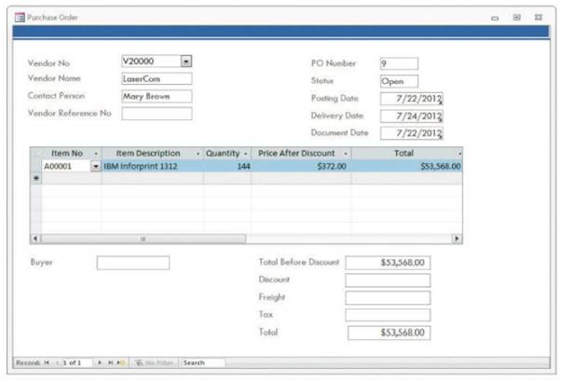The height and width of the screenshot is (382, 561).
Task: Click the Total Before Discount field
Action: point(388,263)
